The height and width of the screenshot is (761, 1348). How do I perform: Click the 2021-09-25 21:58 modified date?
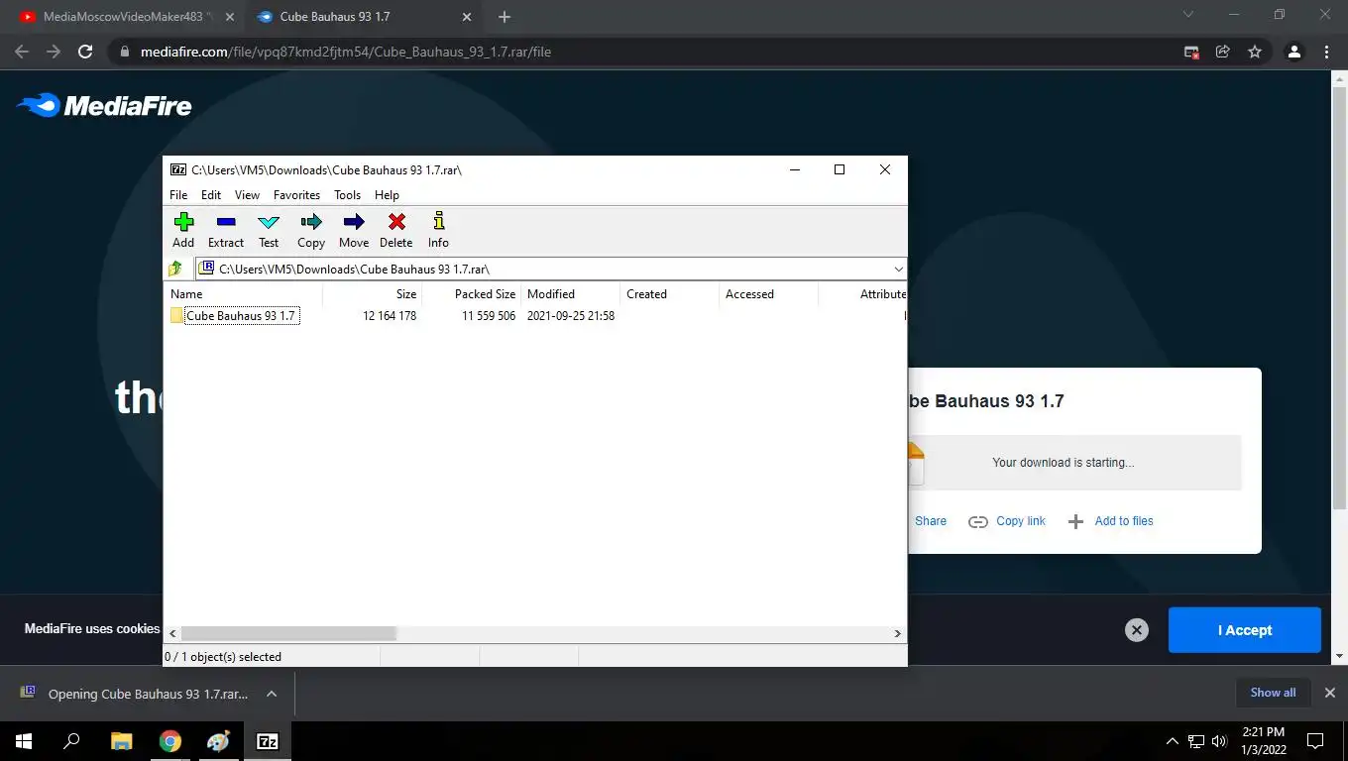tap(571, 316)
